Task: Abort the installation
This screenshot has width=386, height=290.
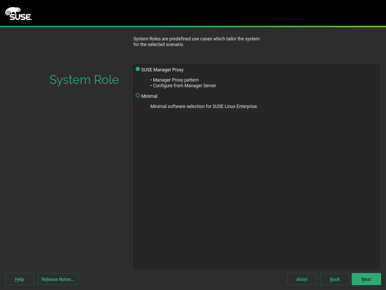Action: pos(302,279)
